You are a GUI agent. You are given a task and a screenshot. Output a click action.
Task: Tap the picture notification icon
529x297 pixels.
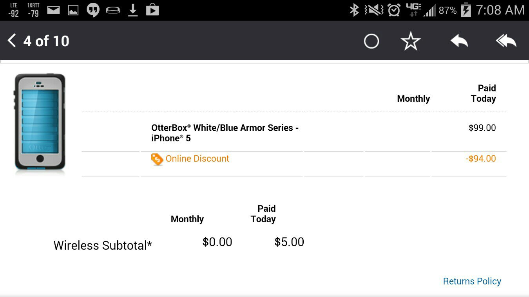(73, 11)
